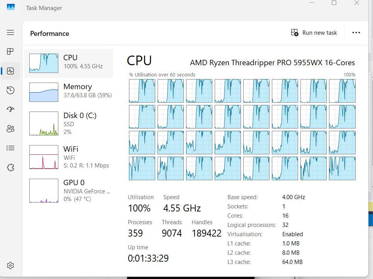Select GPU 0 NVIDIA GeForce entry
Viewport: 373px width, 279px height.
click(69, 191)
